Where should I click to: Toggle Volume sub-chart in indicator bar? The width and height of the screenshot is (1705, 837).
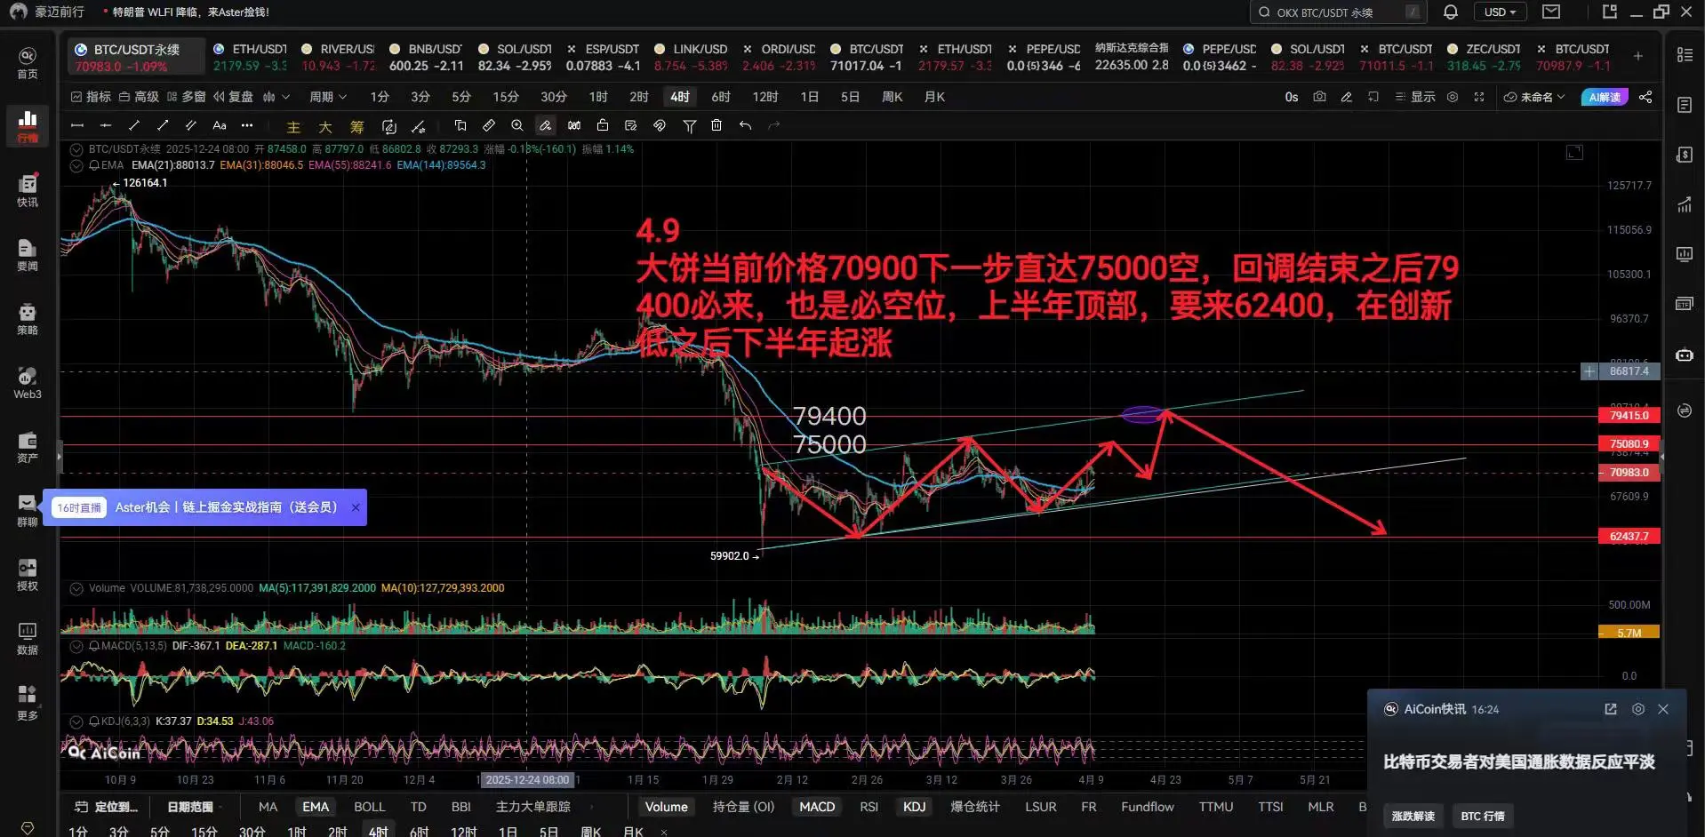(x=667, y=807)
